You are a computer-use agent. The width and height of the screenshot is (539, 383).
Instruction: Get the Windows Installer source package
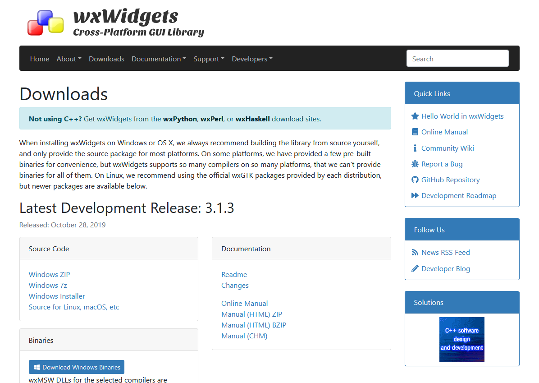tap(57, 296)
